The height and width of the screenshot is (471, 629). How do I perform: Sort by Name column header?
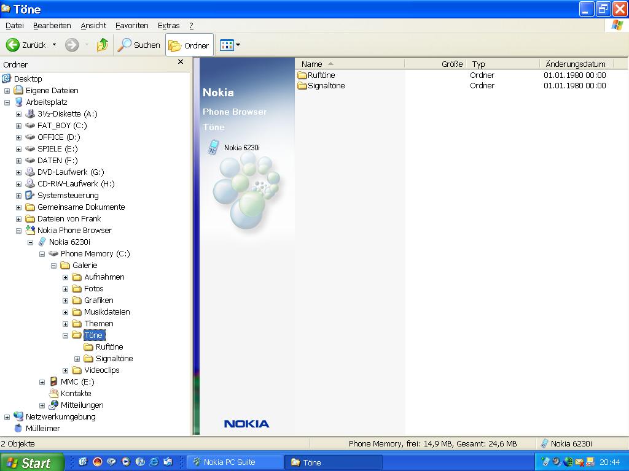pyautogui.click(x=350, y=64)
